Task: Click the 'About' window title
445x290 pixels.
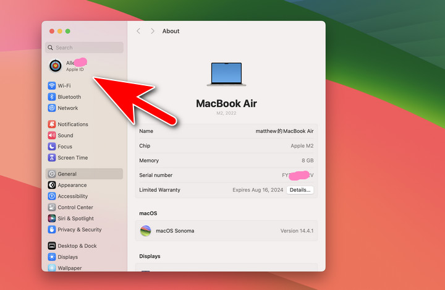Action: (x=171, y=31)
